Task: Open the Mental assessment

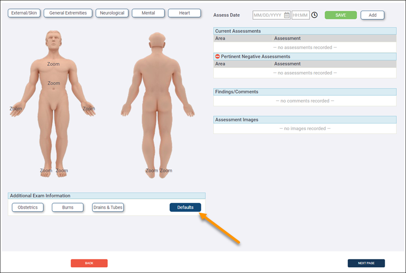Action: (148, 13)
